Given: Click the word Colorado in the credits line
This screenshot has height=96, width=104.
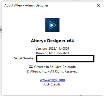Looking at the screenshot, I should click(69, 67).
